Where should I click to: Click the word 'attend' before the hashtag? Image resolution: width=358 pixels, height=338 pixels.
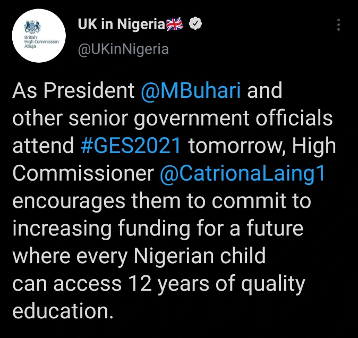coord(44,146)
